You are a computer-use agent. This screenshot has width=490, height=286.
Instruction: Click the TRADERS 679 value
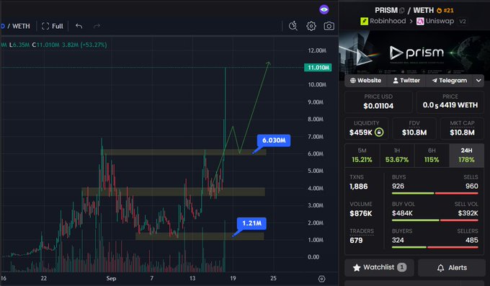point(356,240)
